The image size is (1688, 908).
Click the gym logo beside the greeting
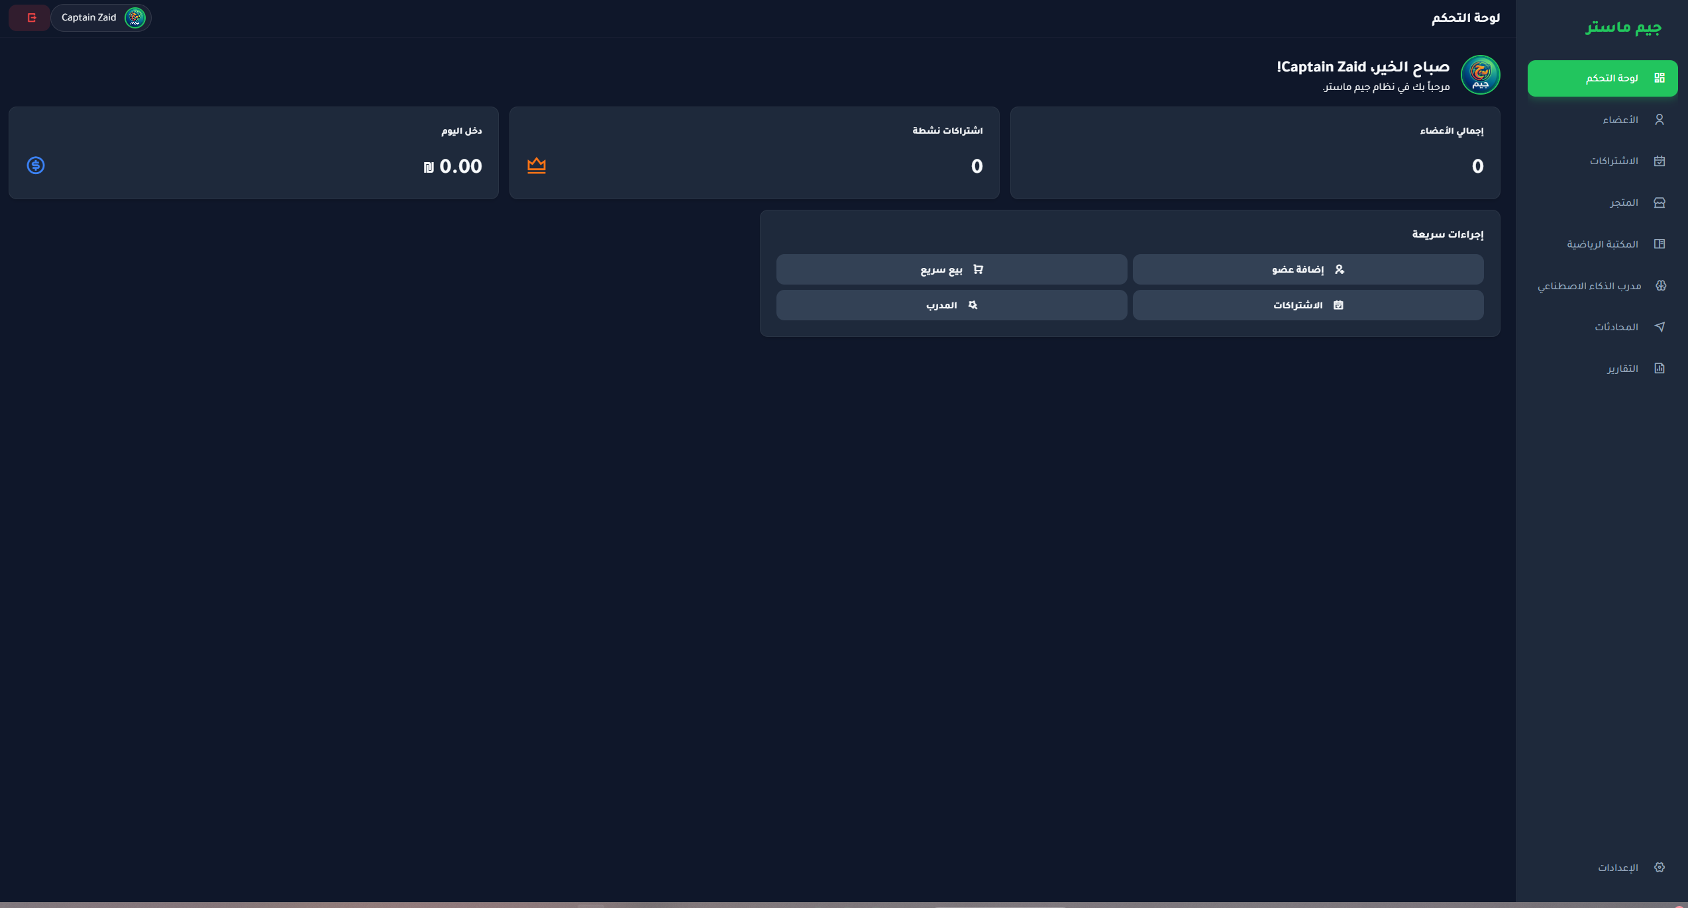click(x=1480, y=75)
